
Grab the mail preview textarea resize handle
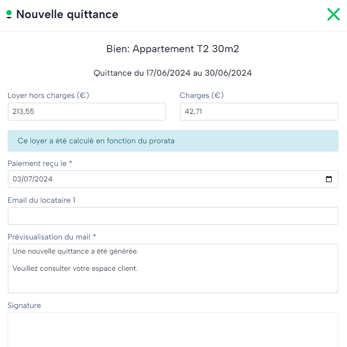[336, 291]
